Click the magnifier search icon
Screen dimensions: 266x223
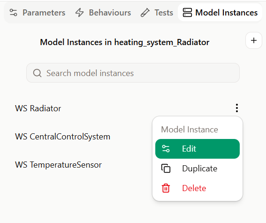pyautogui.click(x=38, y=73)
